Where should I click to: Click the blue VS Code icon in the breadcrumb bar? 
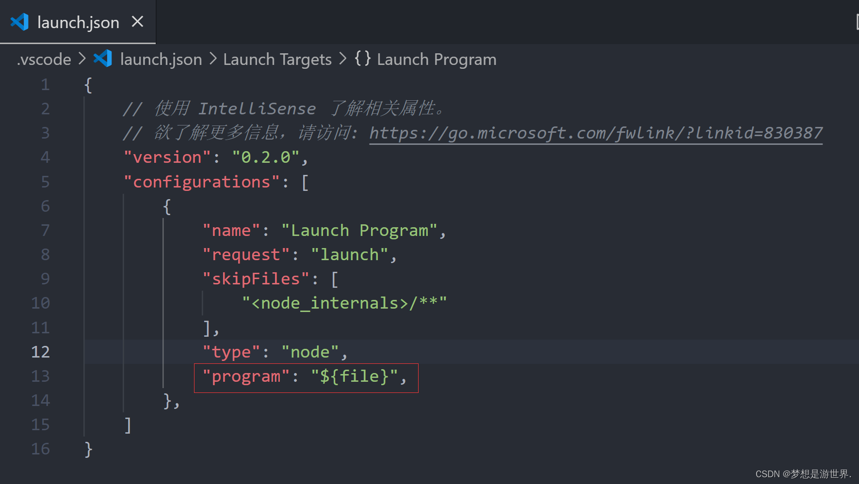point(102,59)
